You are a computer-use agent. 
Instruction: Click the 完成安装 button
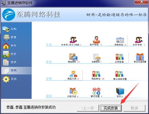click(x=111, y=108)
